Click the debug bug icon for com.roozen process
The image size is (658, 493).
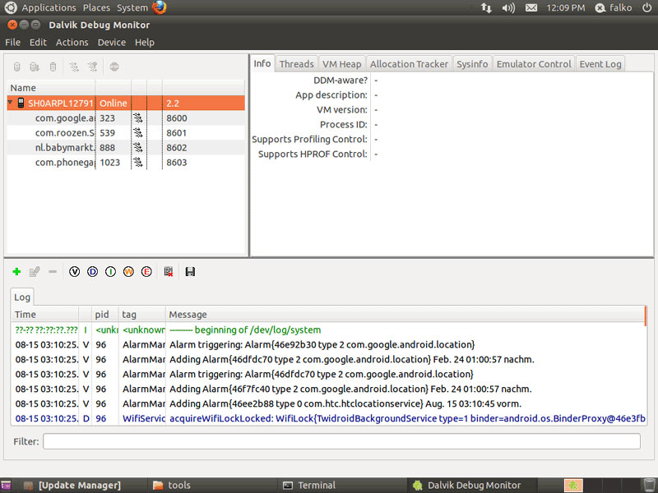138,133
